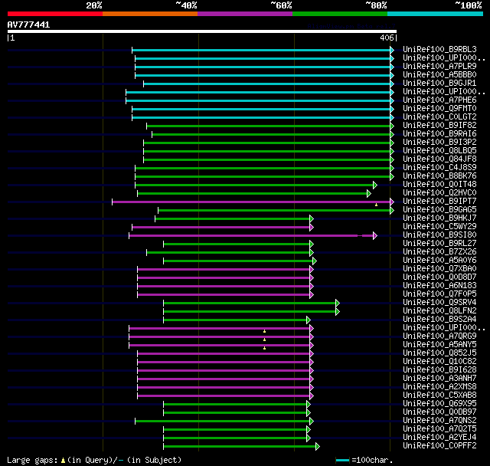The image size is (490, 466).
Task: Select the AV777441 query name
Action: (28, 25)
